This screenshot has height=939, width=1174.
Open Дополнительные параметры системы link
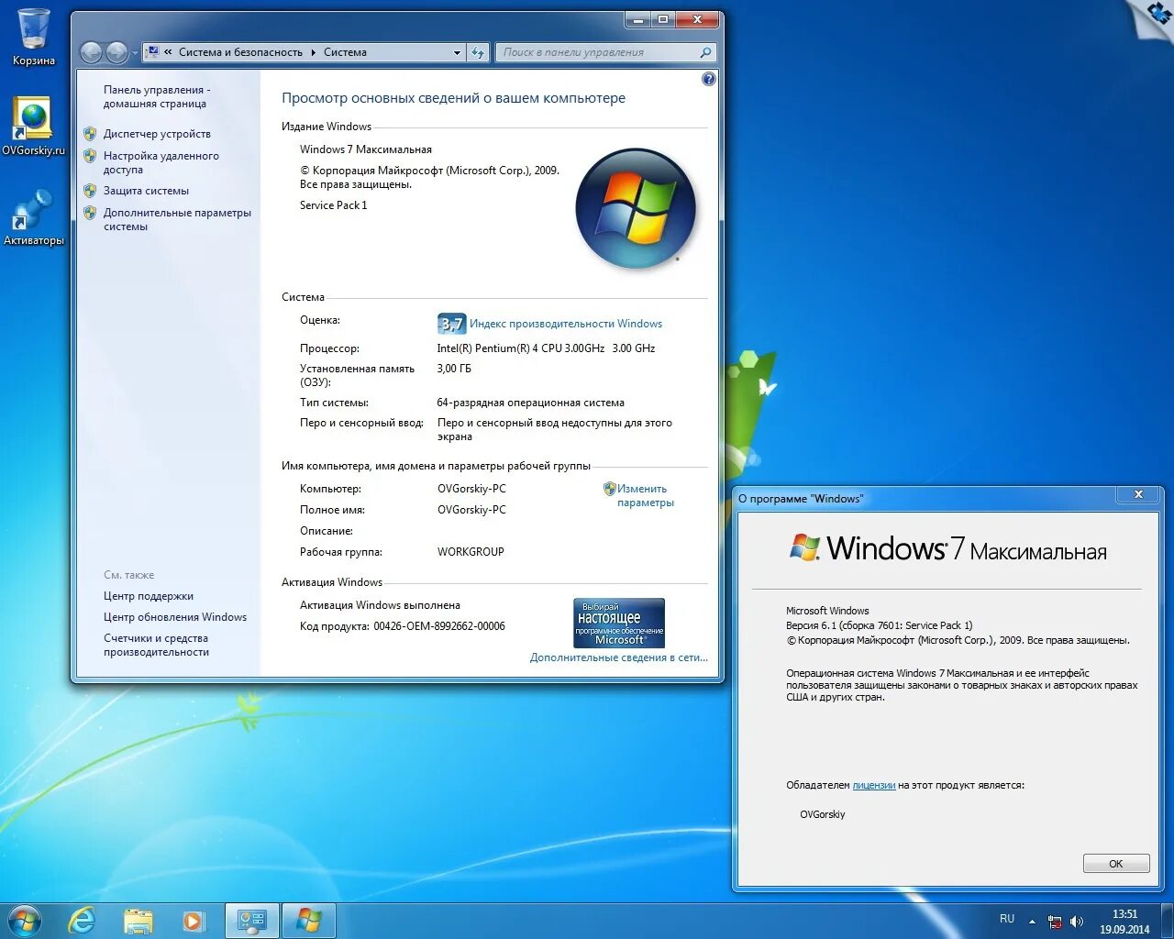click(x=177, y=219)
